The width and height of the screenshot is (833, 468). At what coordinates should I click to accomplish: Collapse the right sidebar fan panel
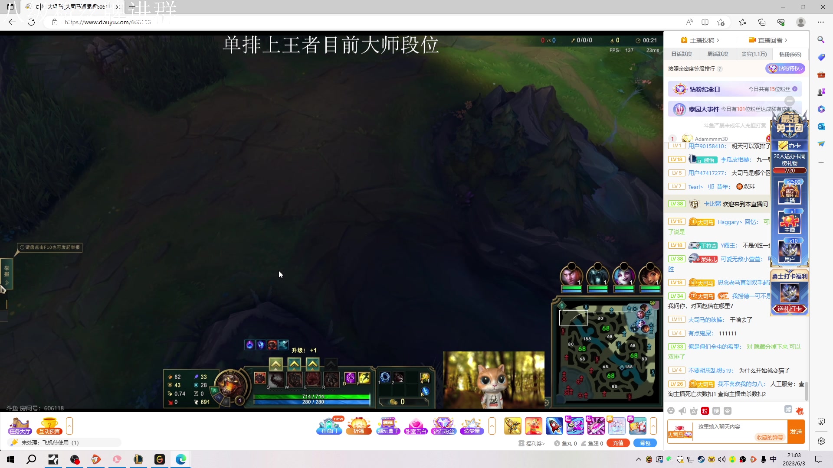coord(790,101)
